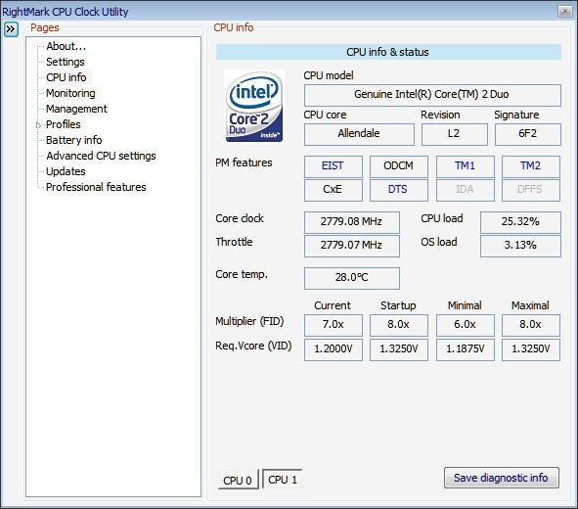Open Professional features page
The height and width of the screenshot is (509, 578).
96,187
